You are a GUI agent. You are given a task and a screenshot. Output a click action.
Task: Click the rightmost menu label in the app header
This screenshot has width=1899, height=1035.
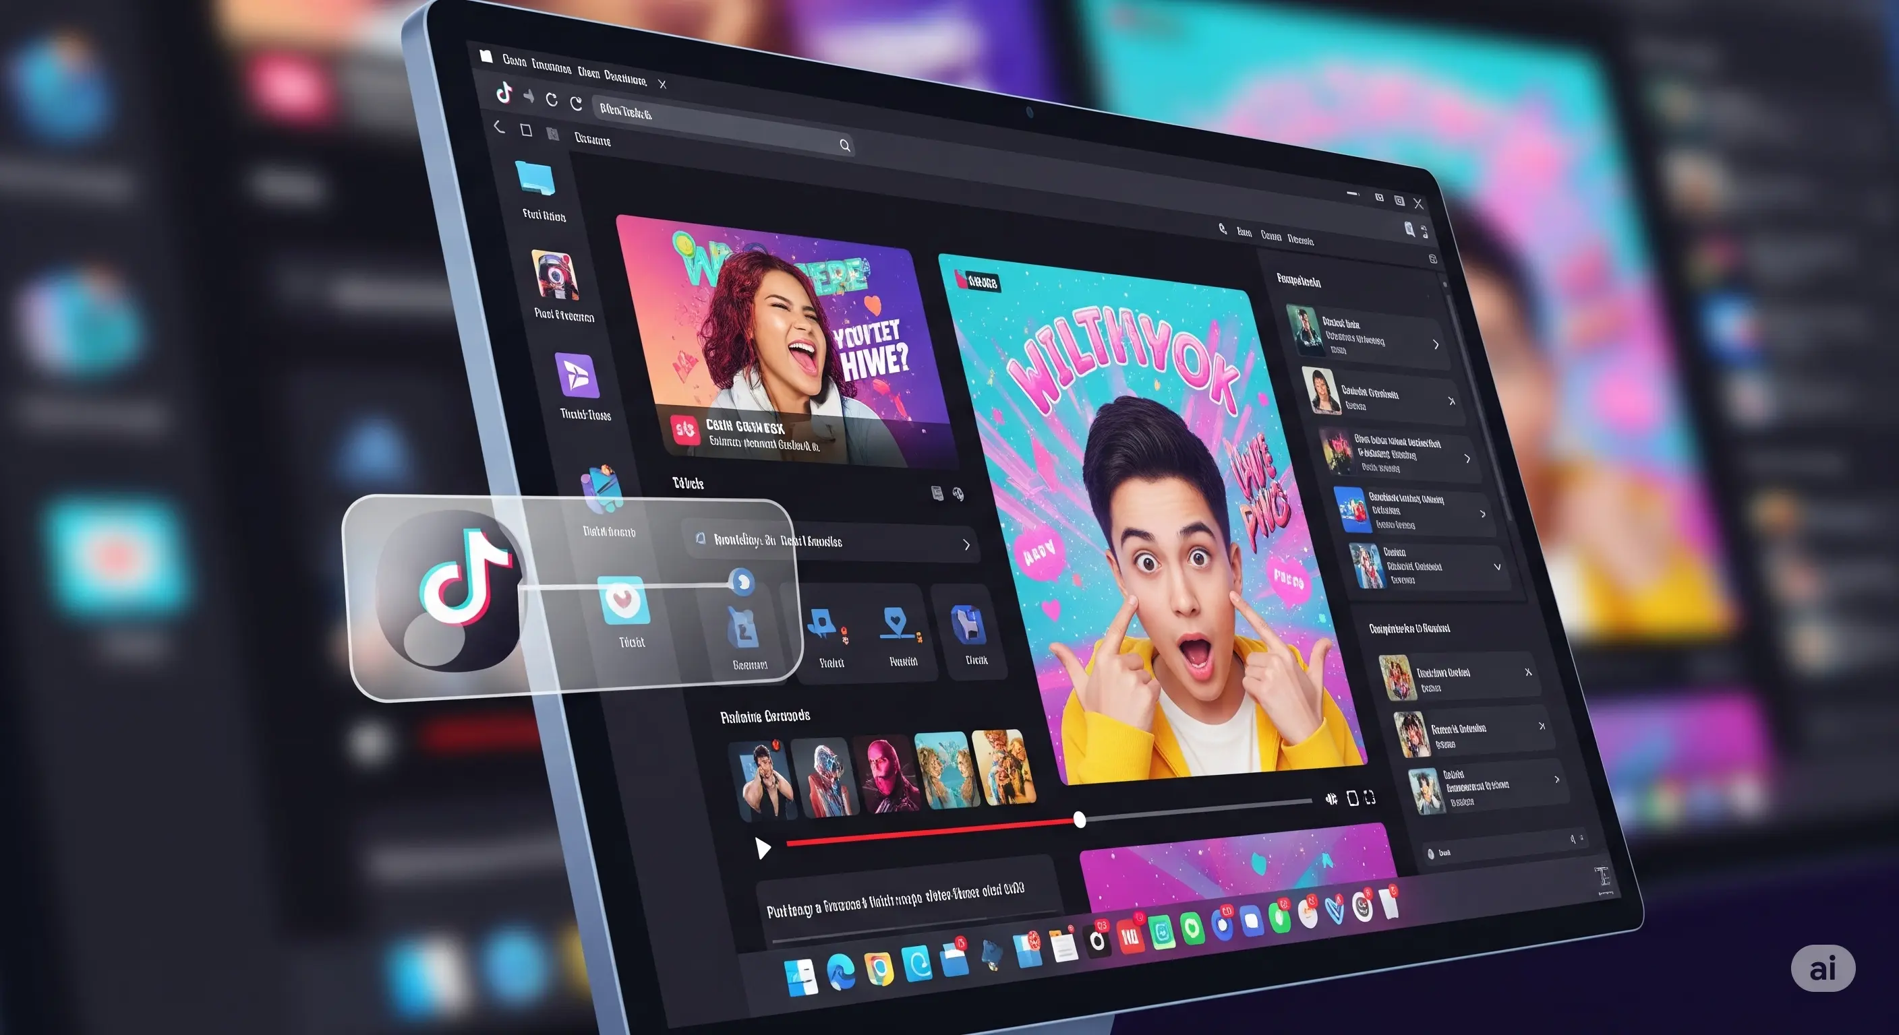tap(1301, 239)
